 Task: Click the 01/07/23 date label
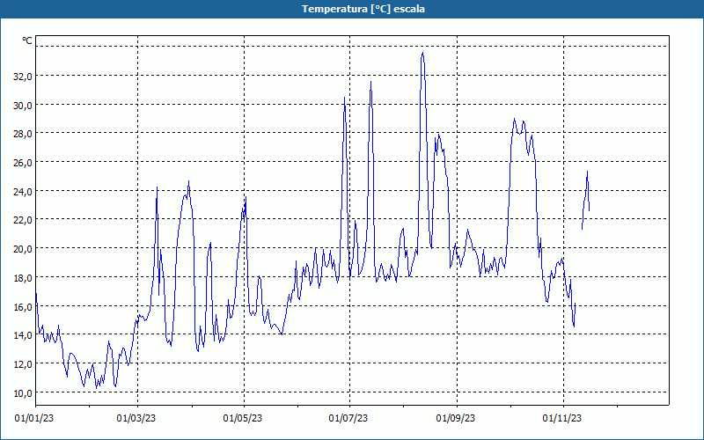pos(348,419)
